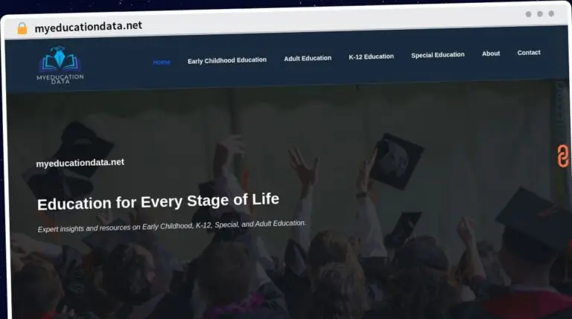Click the rightmost window control dot
Screen dimensions: 572x319
[551, 13]
